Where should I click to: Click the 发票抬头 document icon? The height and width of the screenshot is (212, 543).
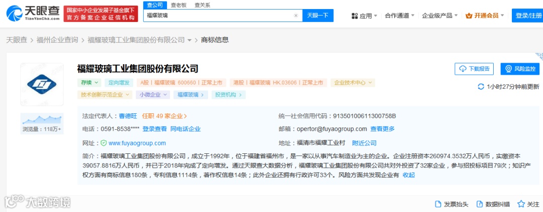[438, 204]
